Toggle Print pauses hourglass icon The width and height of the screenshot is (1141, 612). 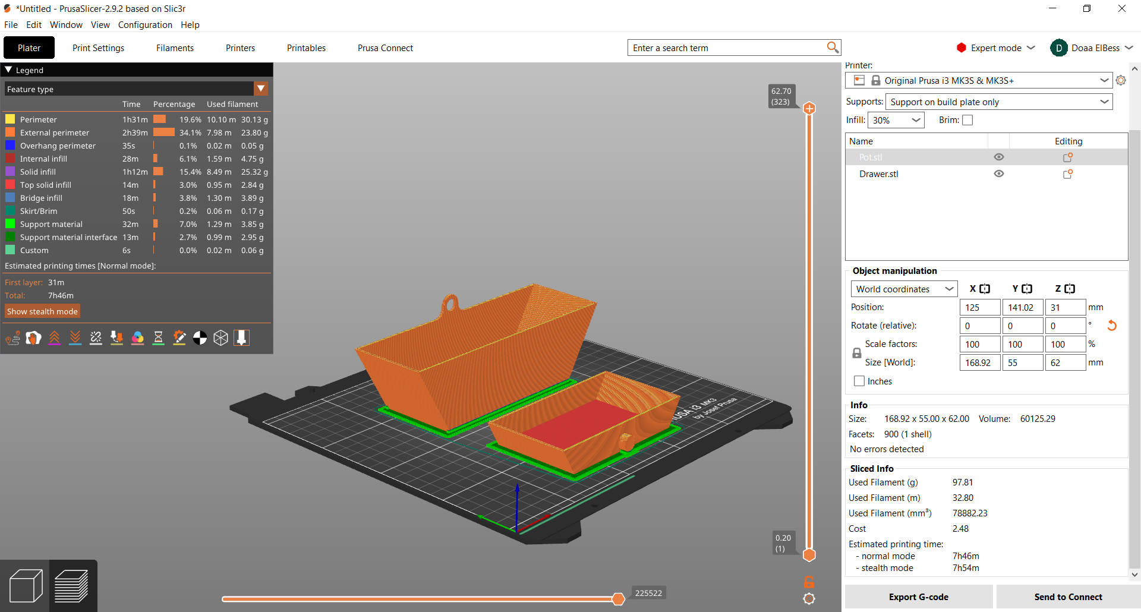tap(158, 338)
